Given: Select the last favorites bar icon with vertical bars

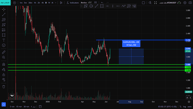Looking at the screenshot, I should pos(134,6).
